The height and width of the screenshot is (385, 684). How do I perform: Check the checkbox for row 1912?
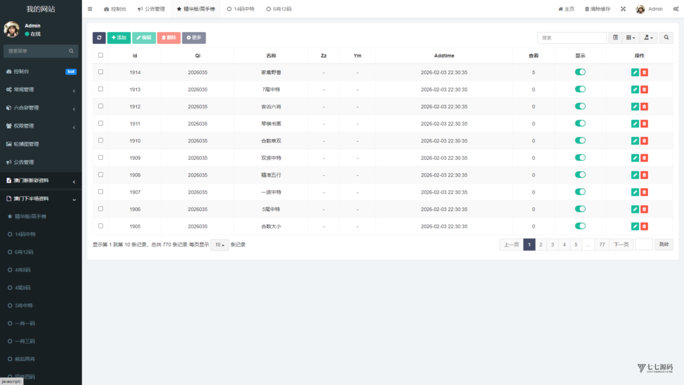click(x=101, y=106)
